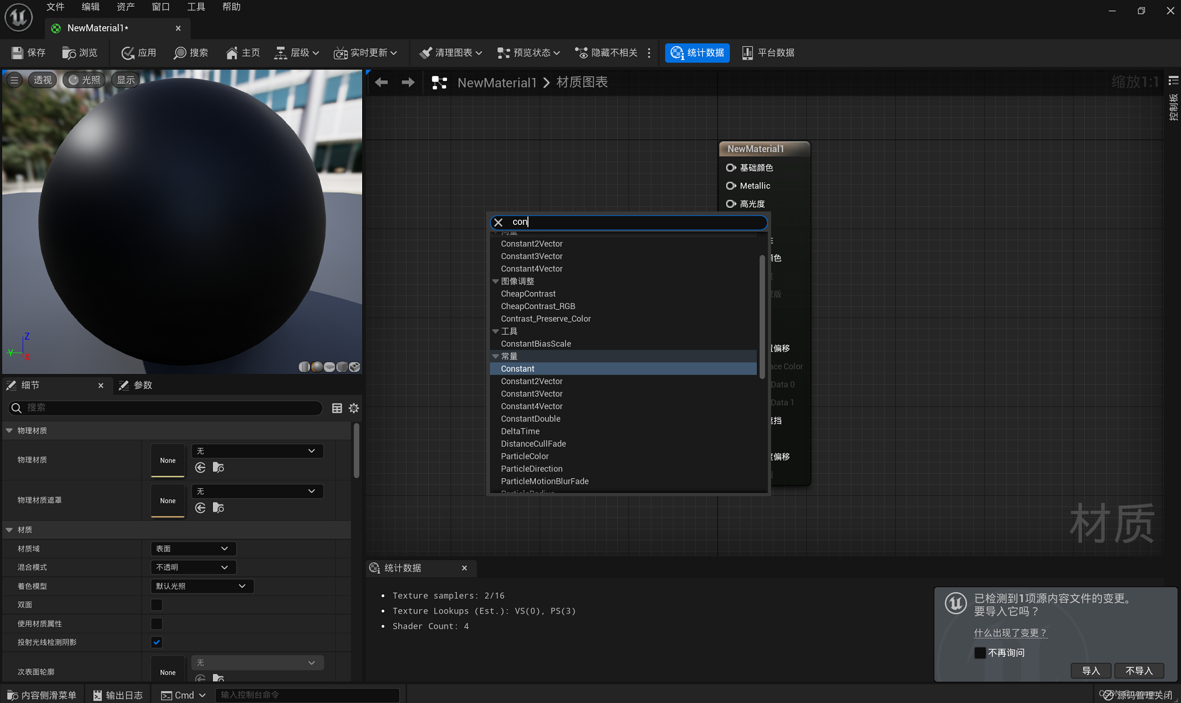Check the don't ask again box
This screenshot has height=703, width=1181.
[979, 652]
